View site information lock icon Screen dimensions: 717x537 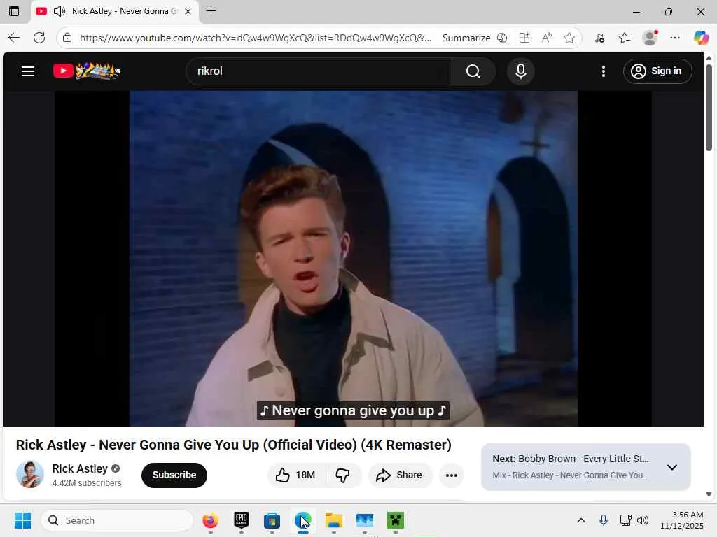click(67, 38)
